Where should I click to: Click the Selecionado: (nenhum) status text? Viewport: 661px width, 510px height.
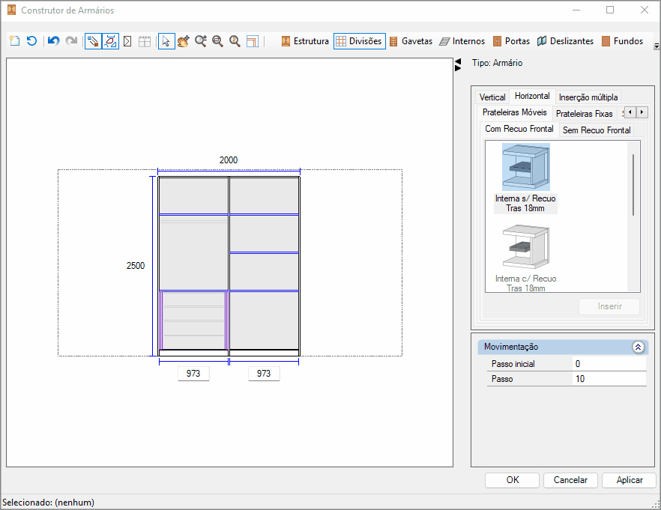tap(48, 503)
